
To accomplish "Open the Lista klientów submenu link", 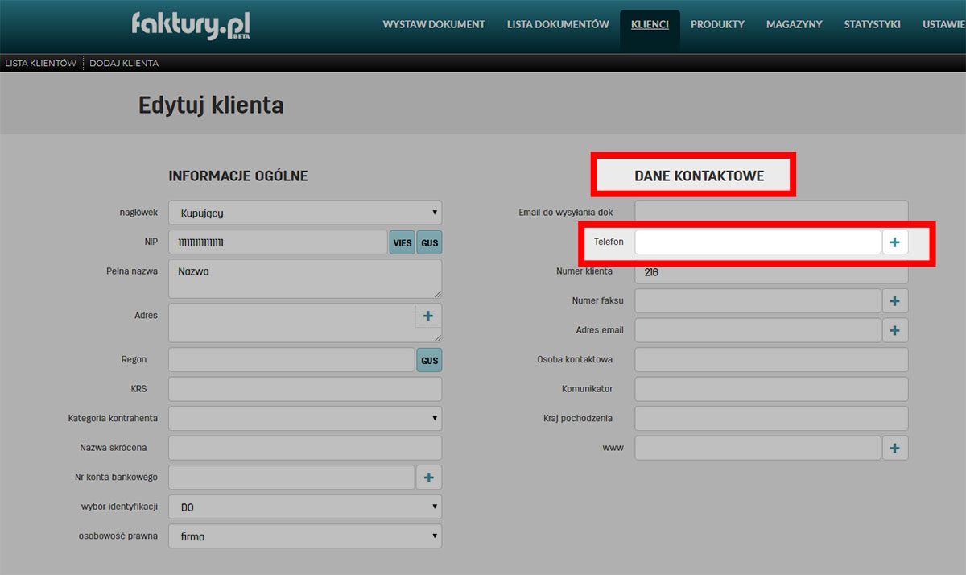I will (40, 63).
